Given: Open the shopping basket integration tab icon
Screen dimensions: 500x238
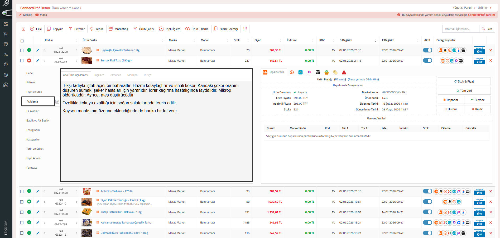Looking at the screenshot, I should tap(326, 72).
